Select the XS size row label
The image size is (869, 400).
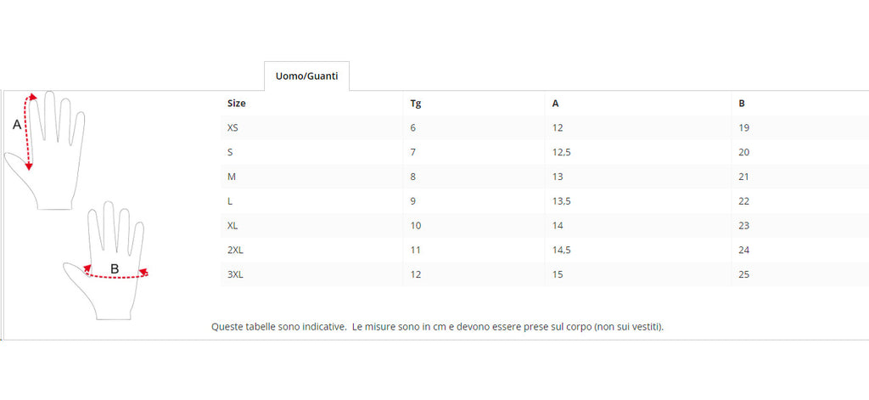[233, 128]
